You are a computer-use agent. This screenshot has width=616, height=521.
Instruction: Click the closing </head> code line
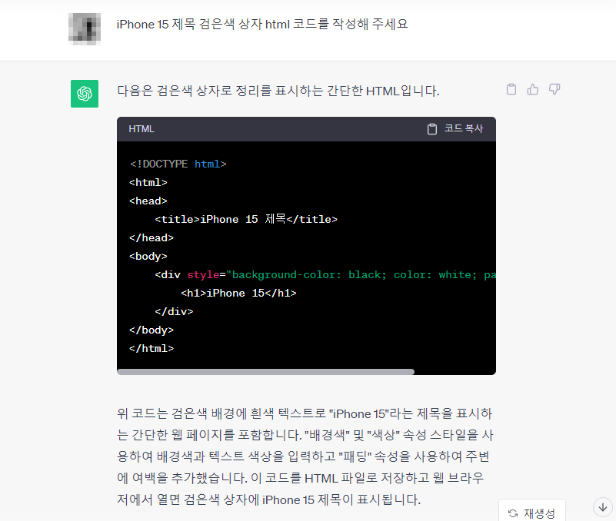[152, 237]
